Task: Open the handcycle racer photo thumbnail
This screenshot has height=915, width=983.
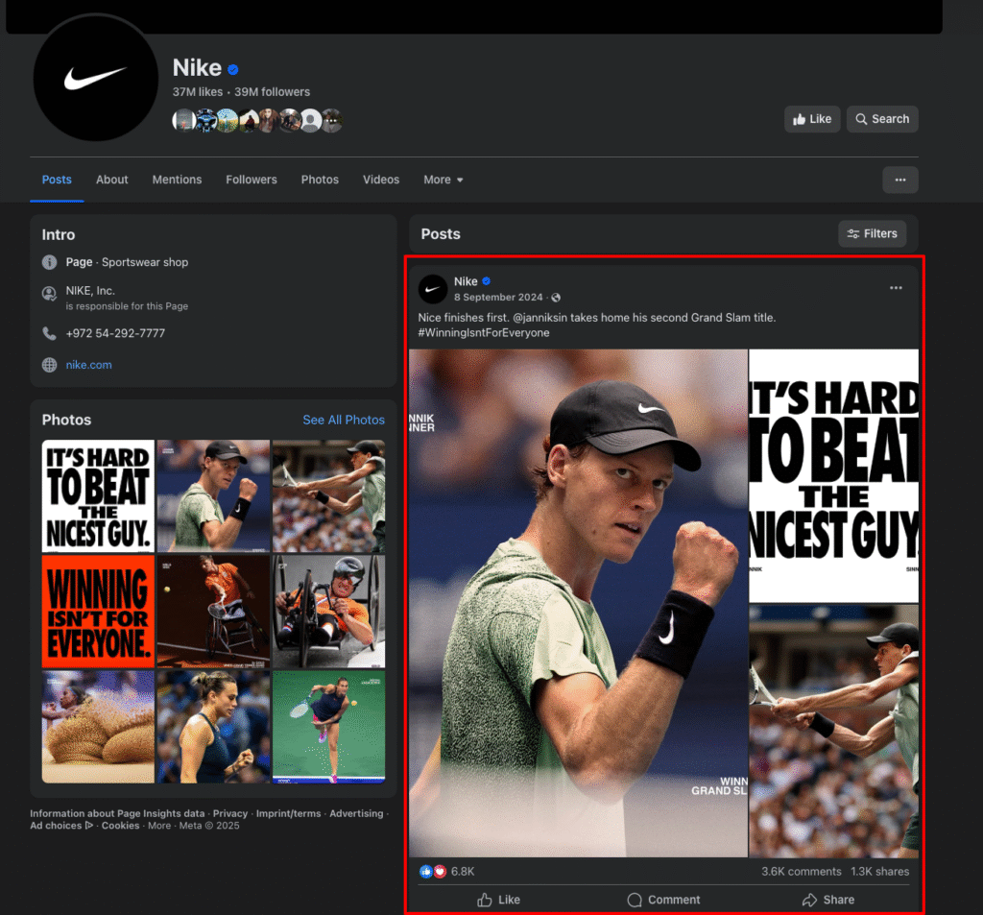Action: [328, 612]
